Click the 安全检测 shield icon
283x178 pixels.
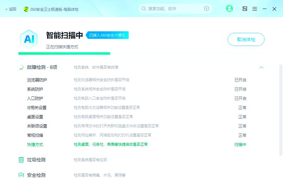[x=21, y=175]
